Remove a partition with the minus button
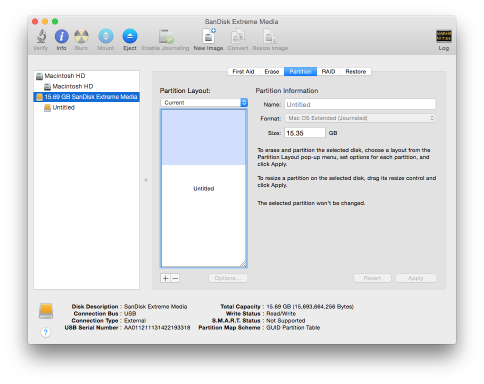 (x=175, y=278)
